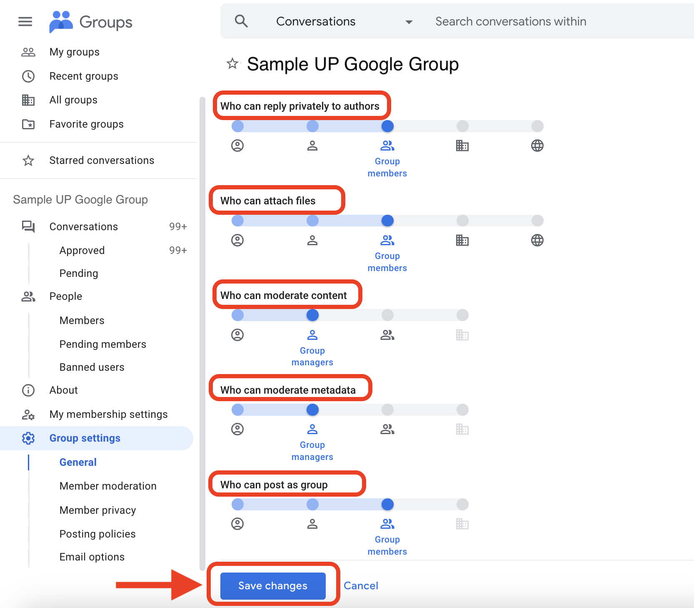This screenshot has width=694, height=608.
Task: Select group managers icon under post as group
Action: [x=312, y=524]
